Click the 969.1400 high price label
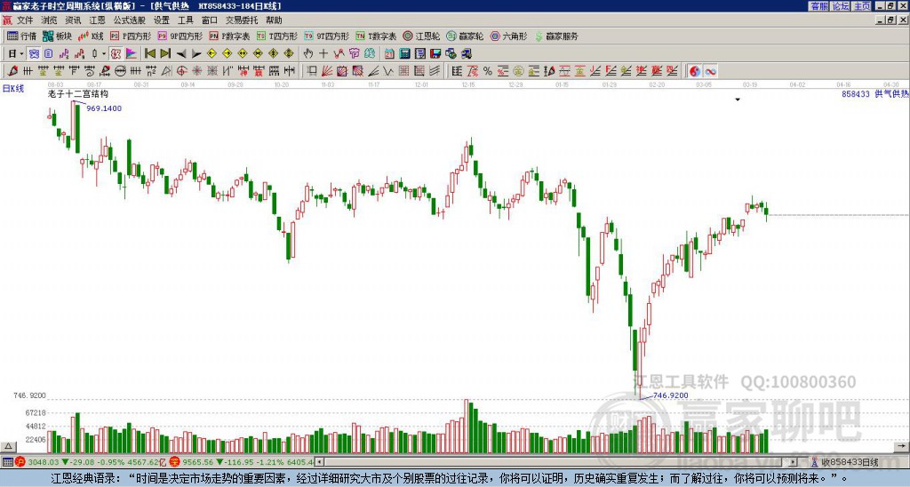Image resolution: width=910 pixels, height=487 pixels. point(104,108)
